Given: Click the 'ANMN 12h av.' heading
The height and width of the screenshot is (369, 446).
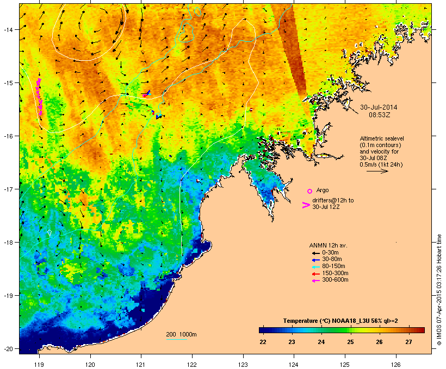Looking at the screenshot, I should click(328, 245).
